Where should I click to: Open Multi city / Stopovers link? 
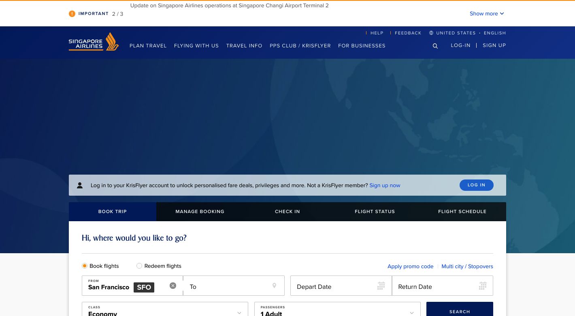click(467, 266)
